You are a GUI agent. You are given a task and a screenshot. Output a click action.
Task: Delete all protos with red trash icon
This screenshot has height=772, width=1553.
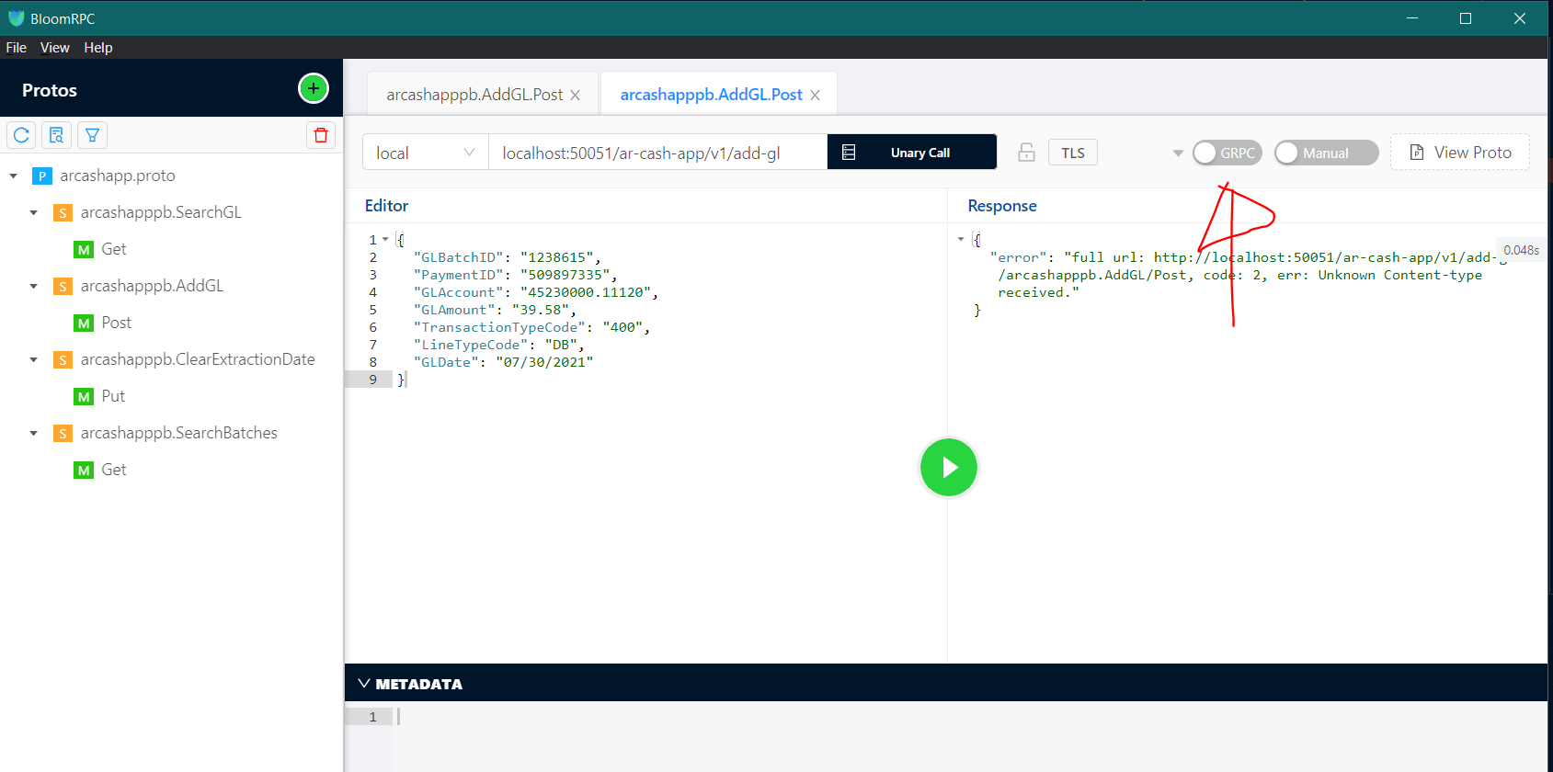[x=321, y=135]
